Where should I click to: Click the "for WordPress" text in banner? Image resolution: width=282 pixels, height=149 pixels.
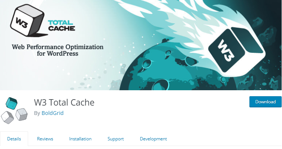point(58,54)
